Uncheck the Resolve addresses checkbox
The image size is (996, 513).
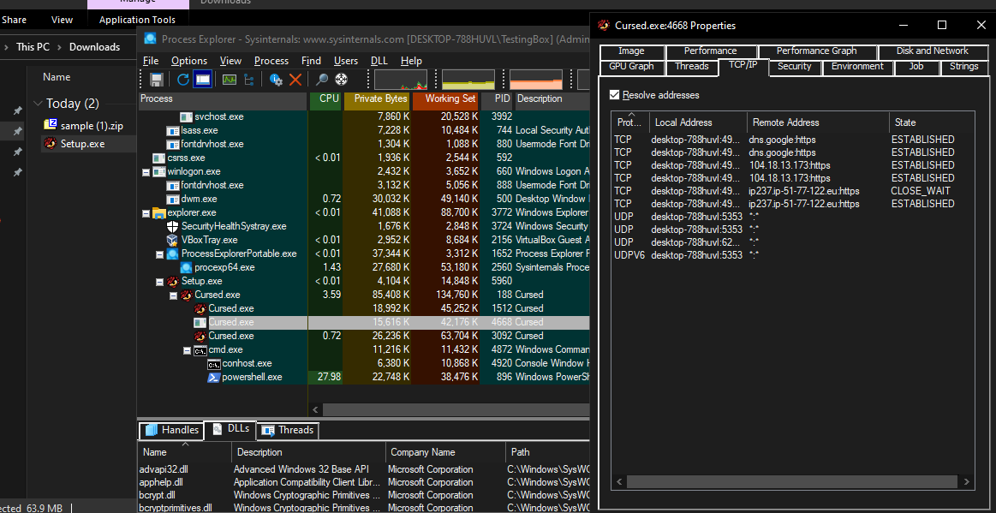click(x=614, y=95)
